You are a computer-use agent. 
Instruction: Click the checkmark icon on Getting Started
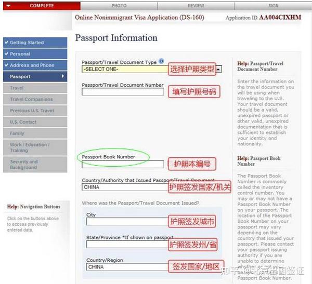click(7, 43)
